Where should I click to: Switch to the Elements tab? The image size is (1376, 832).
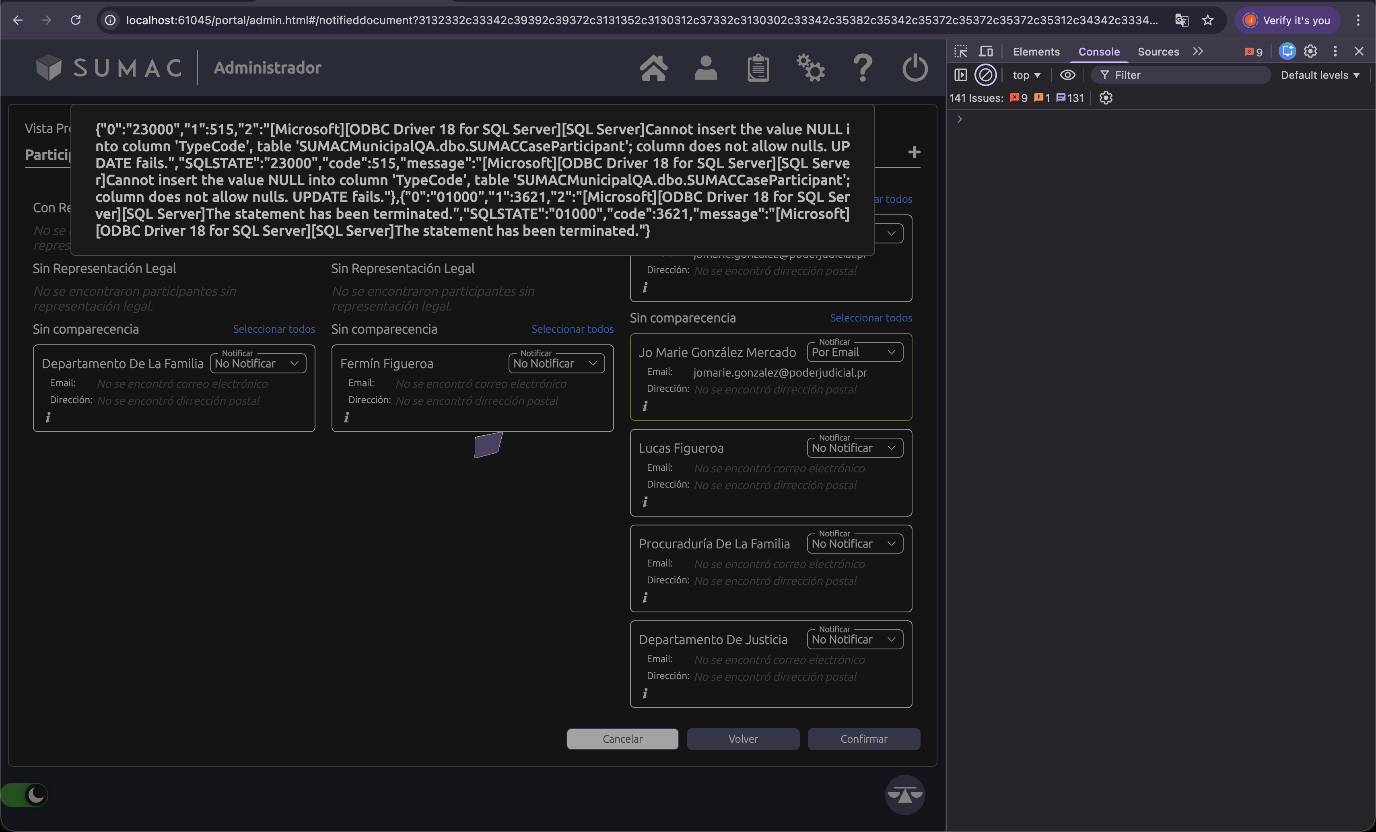pyautogui.click(x=1036, y=51)
